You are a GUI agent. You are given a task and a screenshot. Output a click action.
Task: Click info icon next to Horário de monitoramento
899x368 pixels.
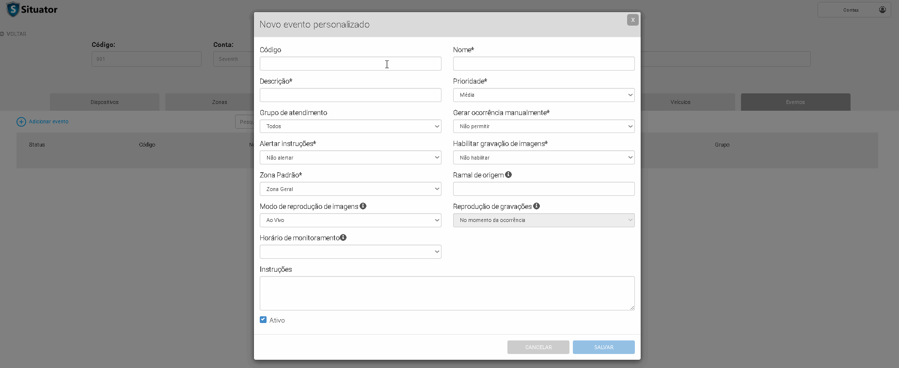[343, 237]
